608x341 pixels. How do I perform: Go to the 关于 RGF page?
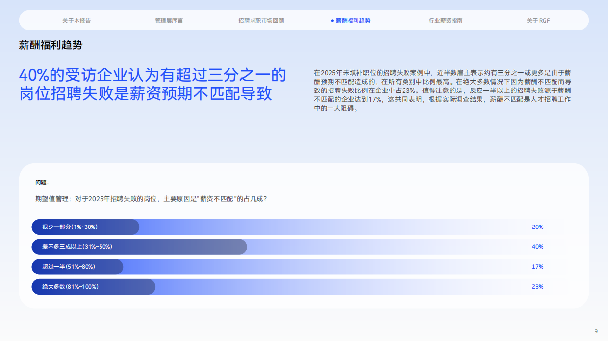tap(538, 20)
